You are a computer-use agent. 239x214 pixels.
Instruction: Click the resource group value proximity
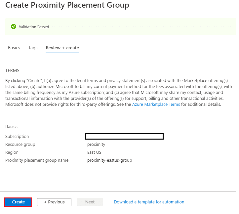coord(96,144)
